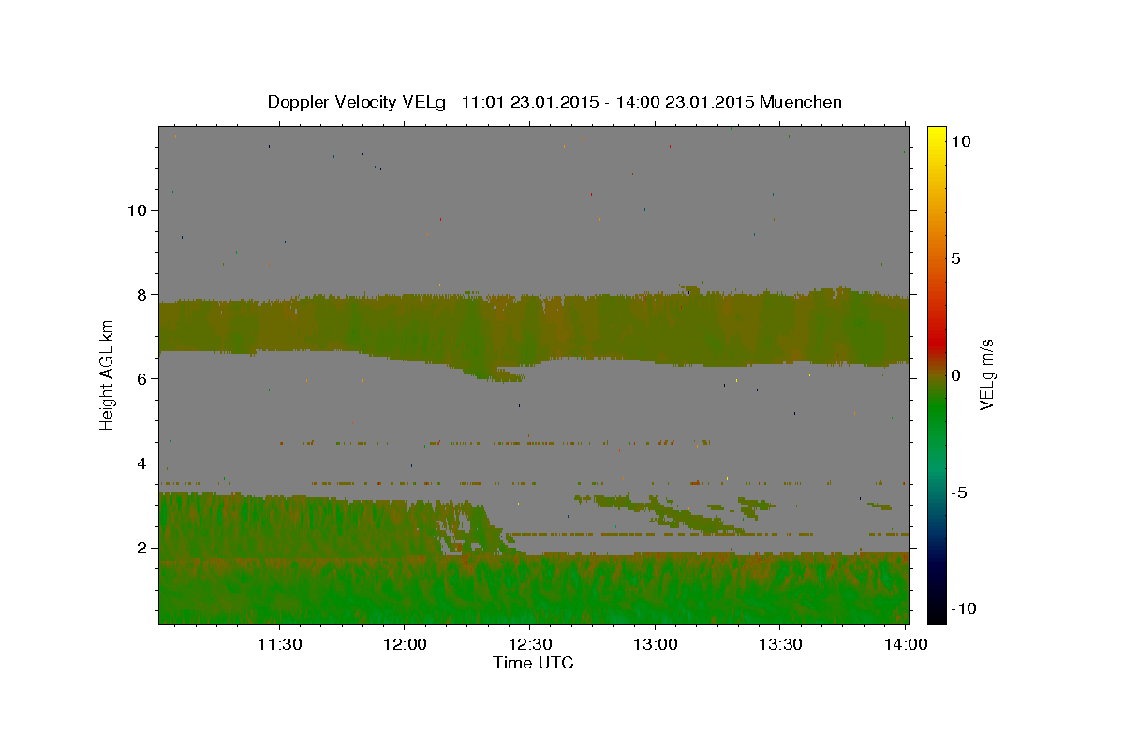
Task: Click the height axis tick label '10'
Action: click(139, 210)
